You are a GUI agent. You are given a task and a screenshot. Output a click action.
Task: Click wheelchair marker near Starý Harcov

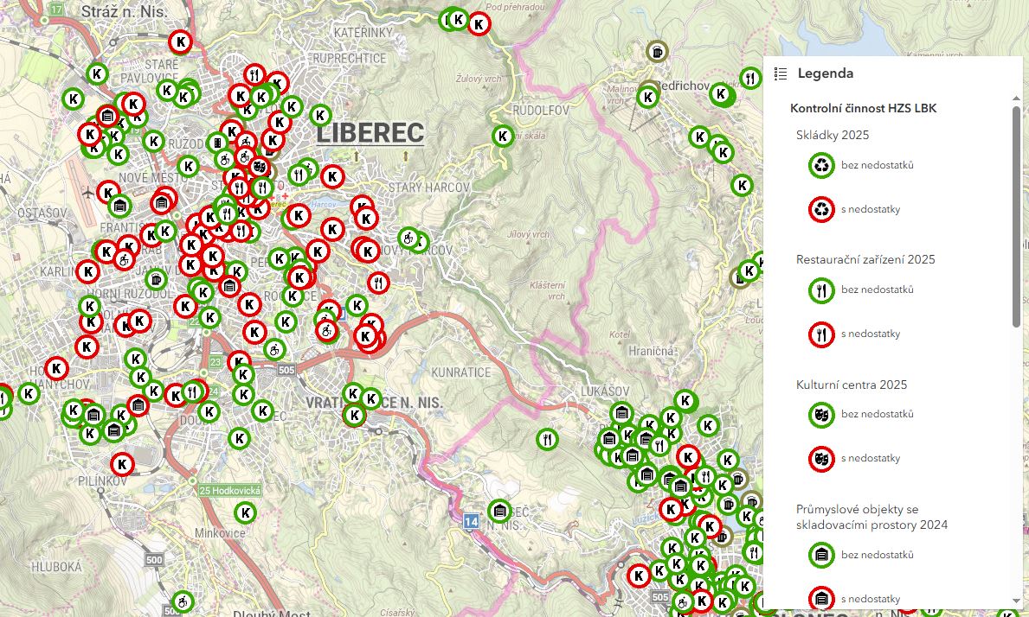click(408, 238)
